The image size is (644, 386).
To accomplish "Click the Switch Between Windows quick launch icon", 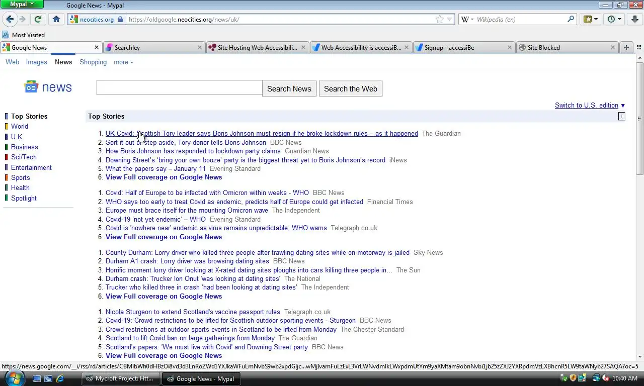I will (48, 378).
